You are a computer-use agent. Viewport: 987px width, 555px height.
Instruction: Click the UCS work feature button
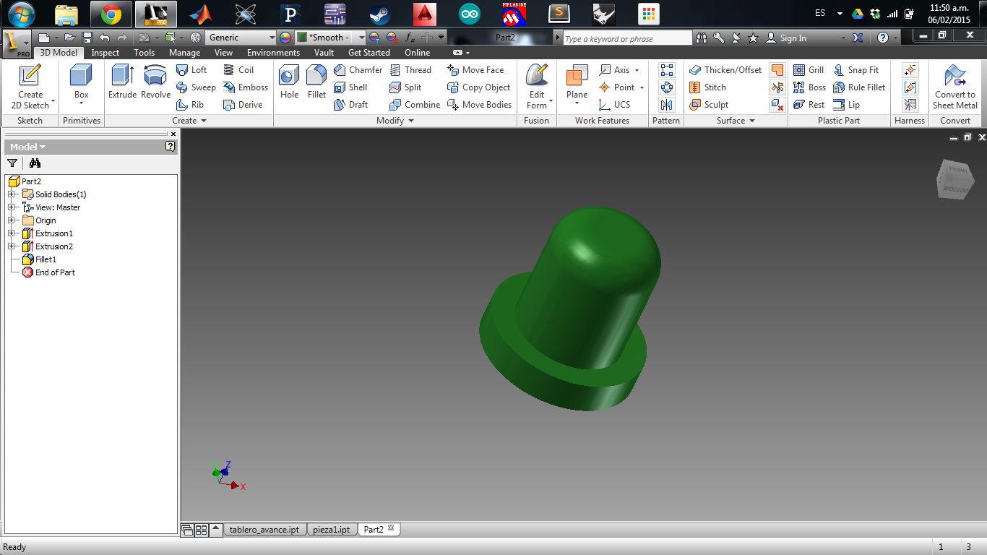click(615, 105)
